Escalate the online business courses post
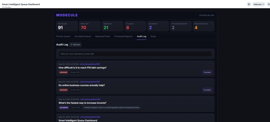This screenshot has width=270, height=122. 207,90
